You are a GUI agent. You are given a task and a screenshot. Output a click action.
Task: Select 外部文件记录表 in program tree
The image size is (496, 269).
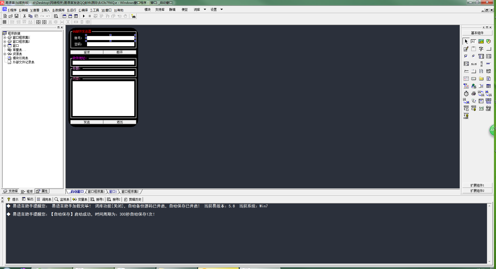click(23, 62)
